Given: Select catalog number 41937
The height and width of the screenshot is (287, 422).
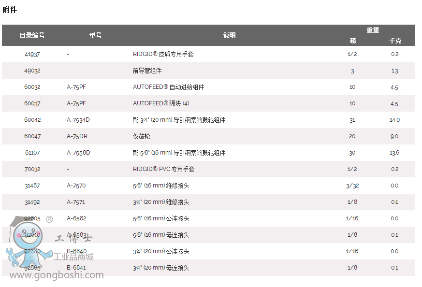Looking at the screenshot, I should click(x=32, y=54).
